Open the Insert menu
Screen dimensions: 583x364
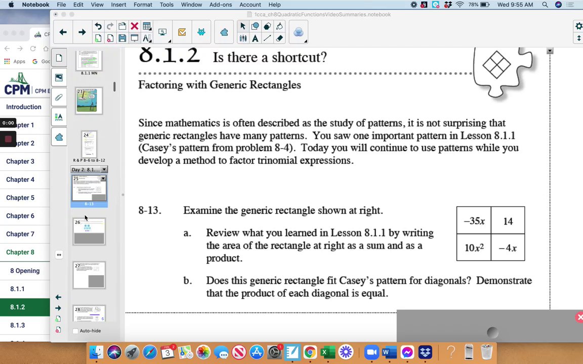[118, 5]
